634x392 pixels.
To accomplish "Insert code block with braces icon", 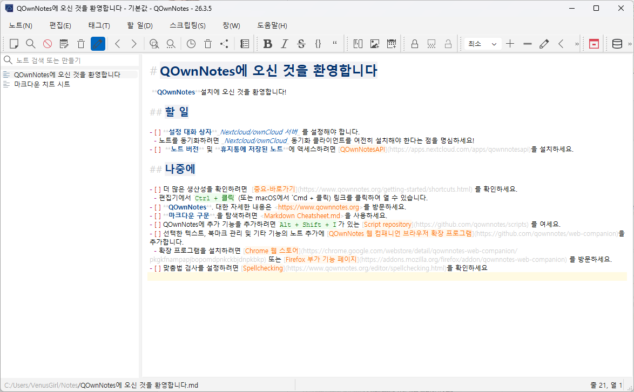I will 318,44.
